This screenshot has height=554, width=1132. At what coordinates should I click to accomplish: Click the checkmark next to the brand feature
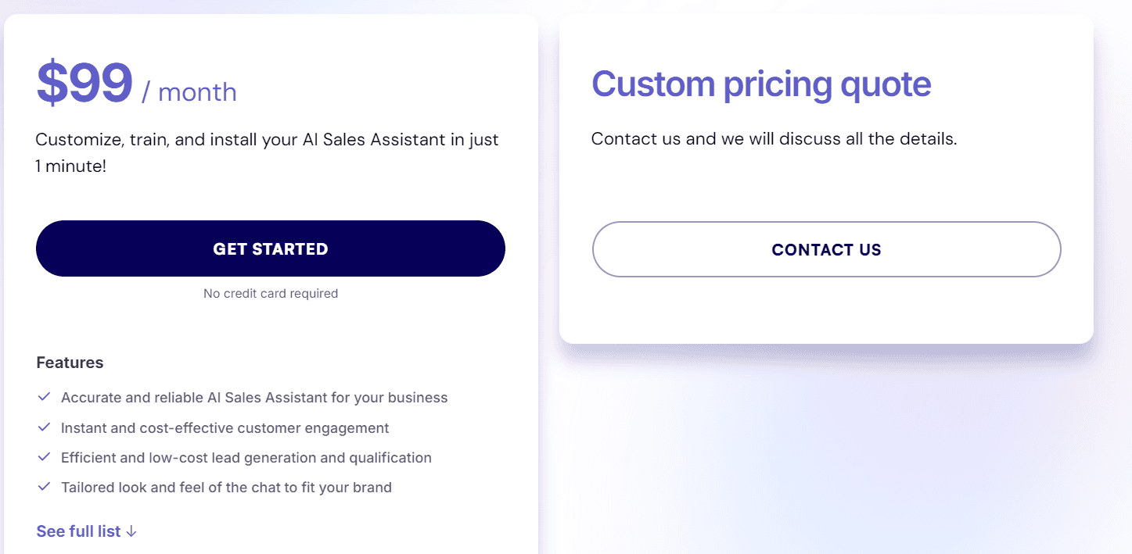[x=44, y=487]
